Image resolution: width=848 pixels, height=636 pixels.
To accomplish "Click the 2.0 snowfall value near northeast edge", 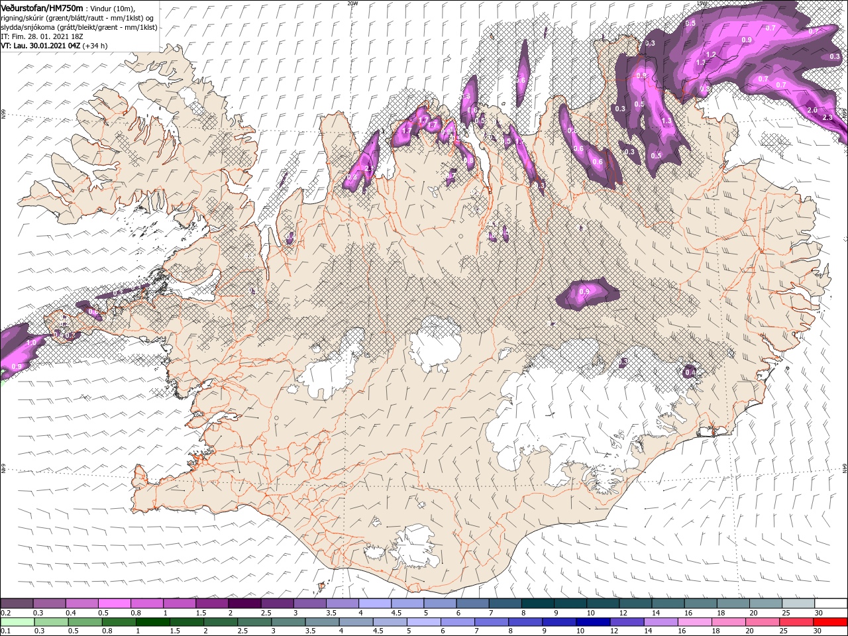I will [812, 110].
